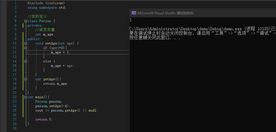The width and height of the screenshot is (276, 132).
Task: Collapse the getAge function
Action: coord(26,79)
